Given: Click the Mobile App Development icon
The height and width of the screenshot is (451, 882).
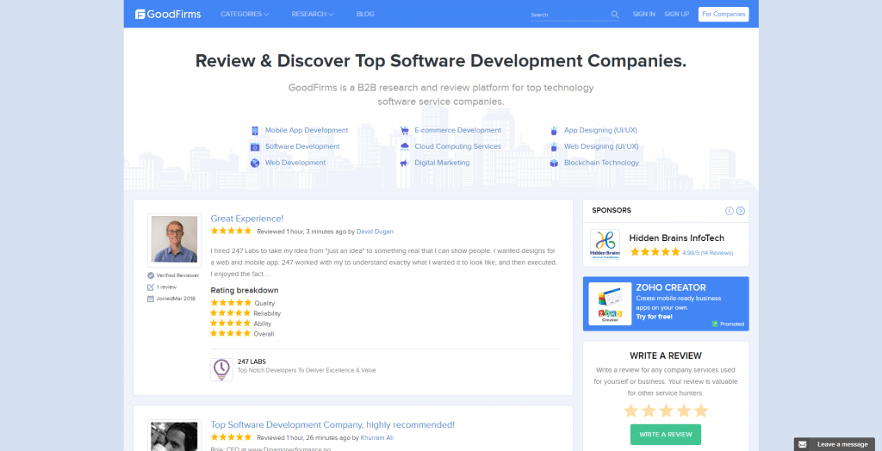Looking at the screenshot, I should coord(255,131).
